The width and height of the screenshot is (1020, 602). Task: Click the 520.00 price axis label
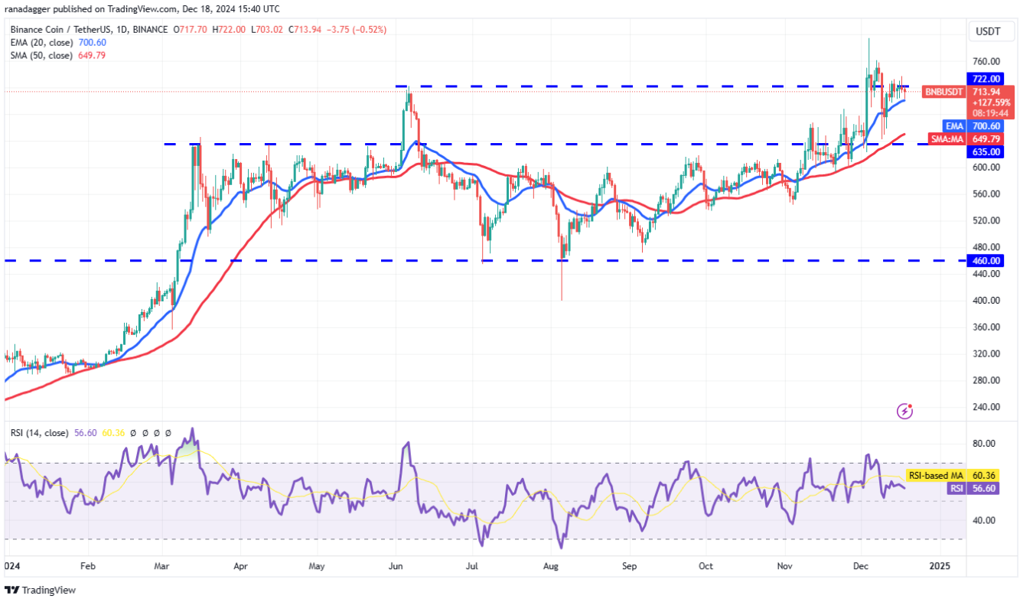[x=986, y=221]
